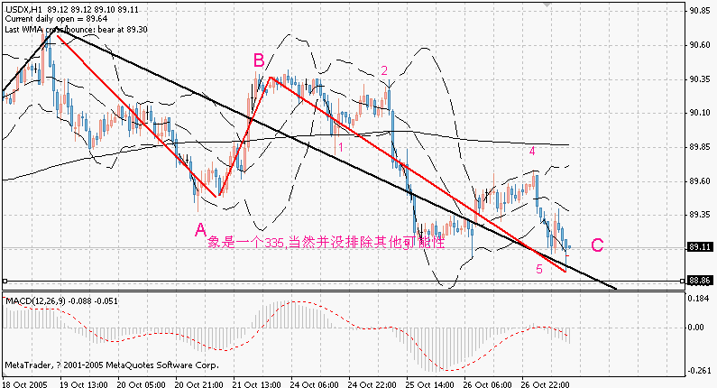Click the '20 Oct 21:00' time label
Viewport: 717px width, 388px height.
tap(199, 383)
